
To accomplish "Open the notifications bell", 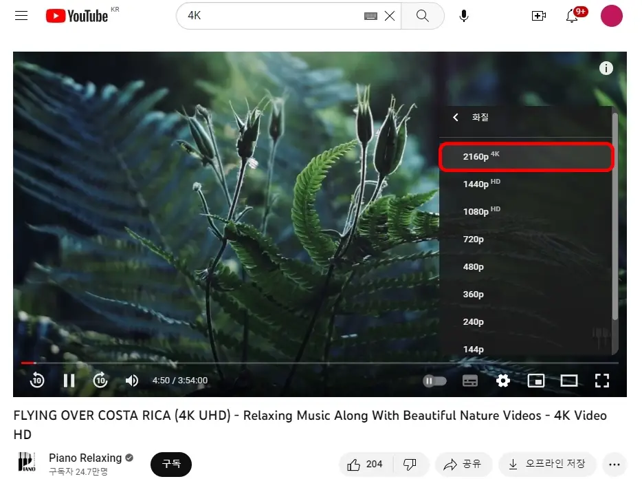I will click(572, 16).
